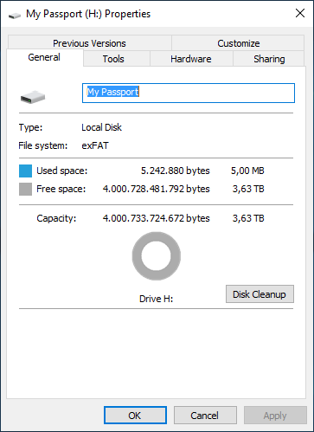Image resolution: width=314 pixels, height=432 pixels.
Task: Click the "4.000.733.724.672 bytes" capacity value
Action: click(157, 218)
